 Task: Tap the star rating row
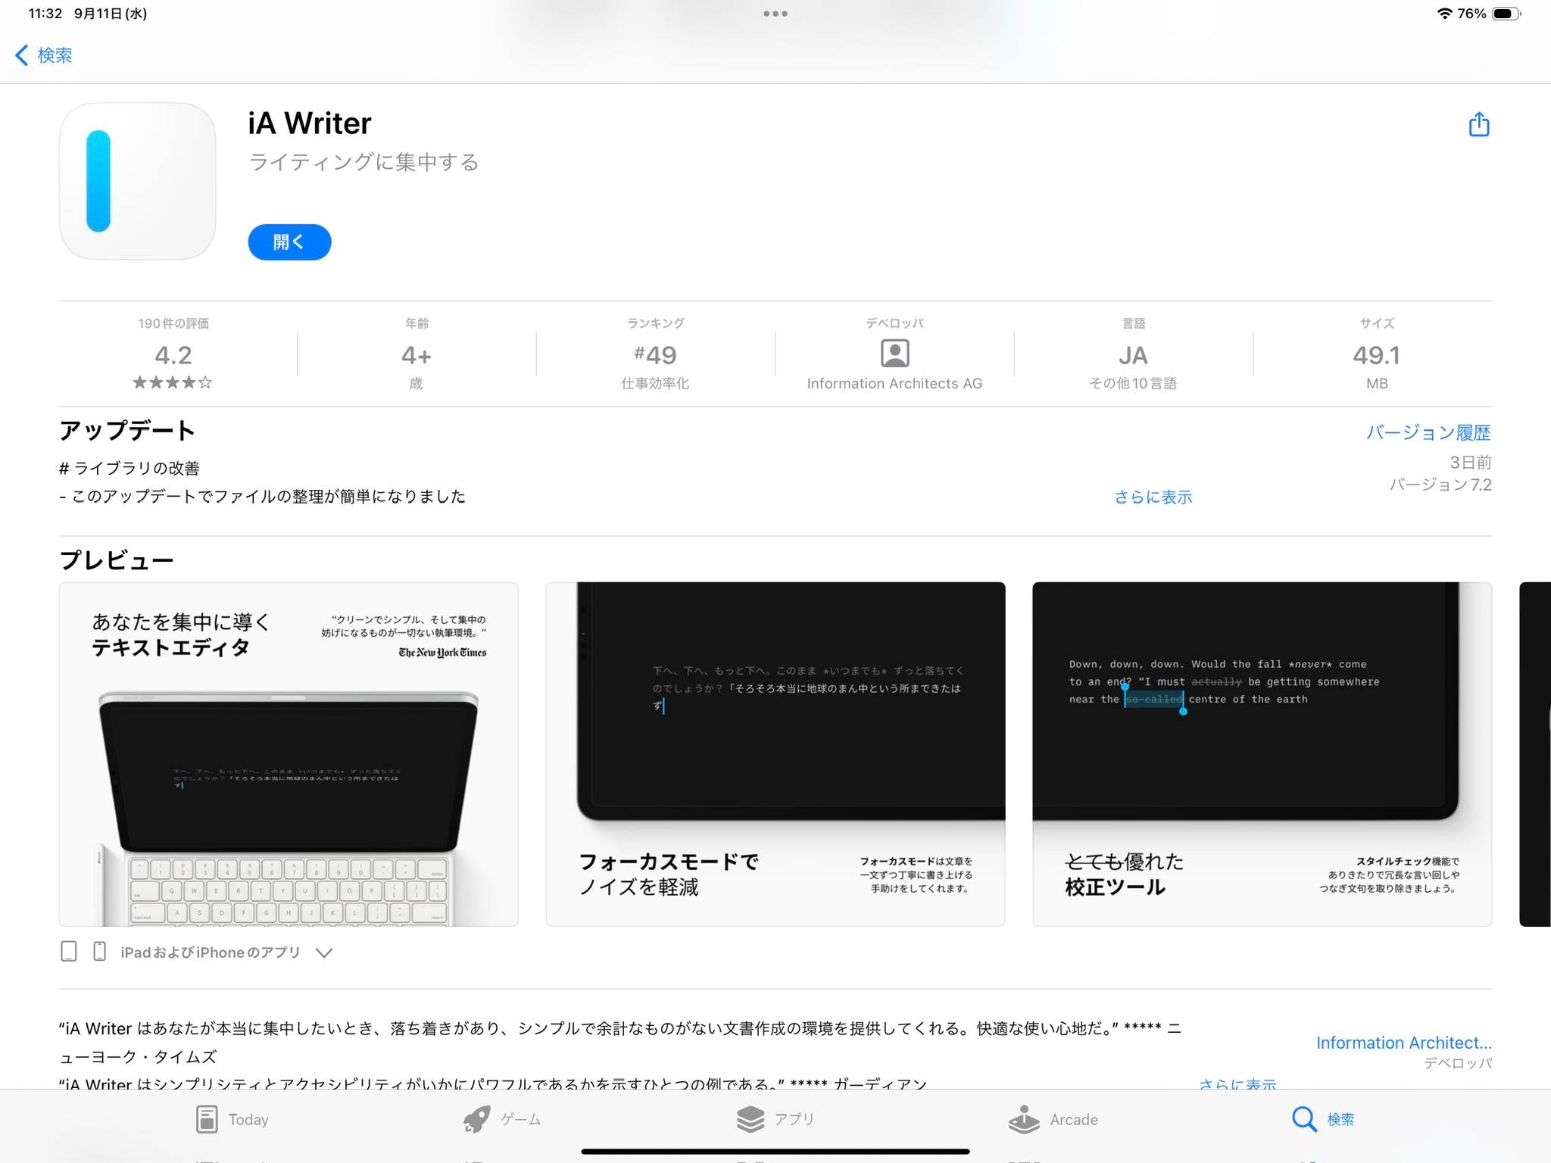(173, 382)
